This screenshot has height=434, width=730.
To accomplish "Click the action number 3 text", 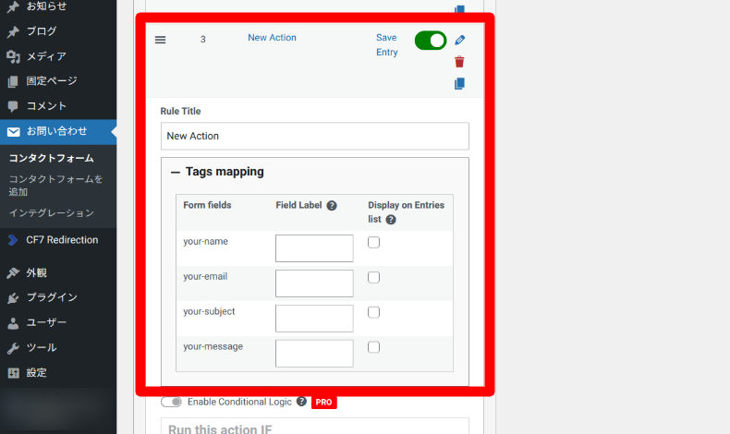I will [203, 40].
